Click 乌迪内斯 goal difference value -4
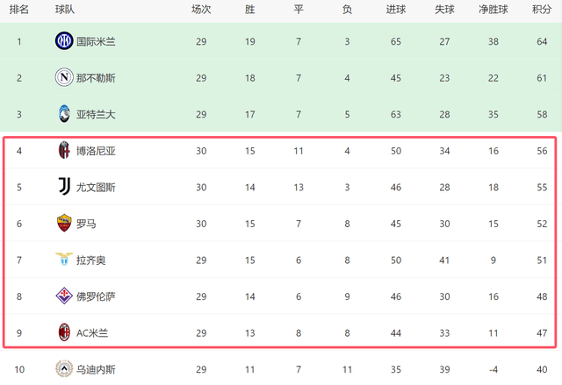562x385 pixels. click(493, 369)
